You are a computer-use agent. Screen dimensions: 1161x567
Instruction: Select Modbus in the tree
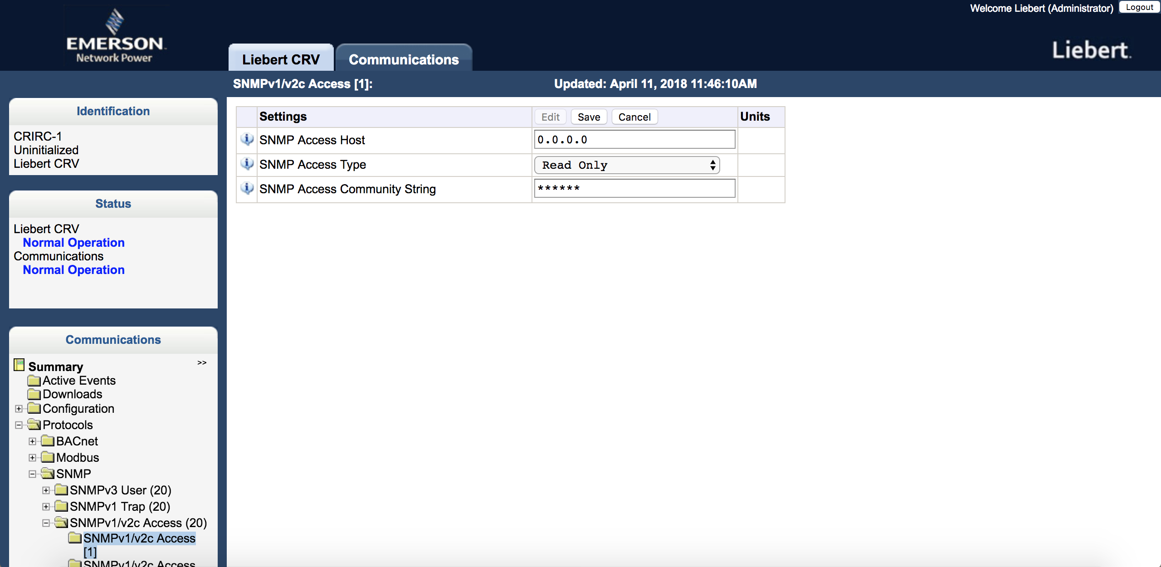(78, 458)
